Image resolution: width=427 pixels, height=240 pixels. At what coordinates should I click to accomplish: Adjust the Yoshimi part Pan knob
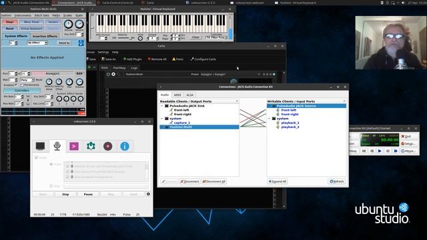69,81
